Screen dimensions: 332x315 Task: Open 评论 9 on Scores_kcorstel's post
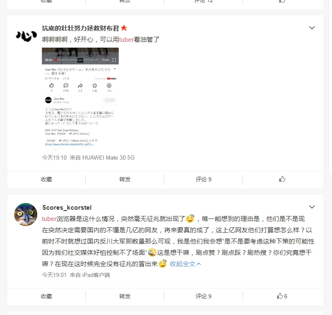[204, 296]
